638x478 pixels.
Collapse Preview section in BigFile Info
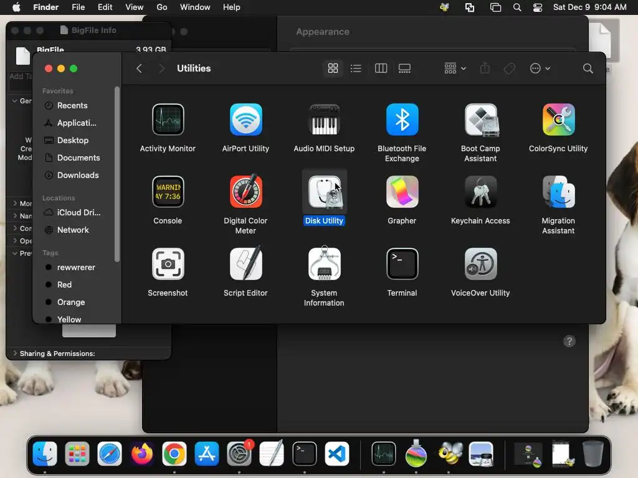pyautogui.click(x=15, y=253)
